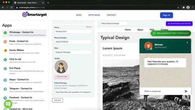Click the https://typical.design URL field
195x110 pixels.
pyautogui.click(x=114, y=24)
